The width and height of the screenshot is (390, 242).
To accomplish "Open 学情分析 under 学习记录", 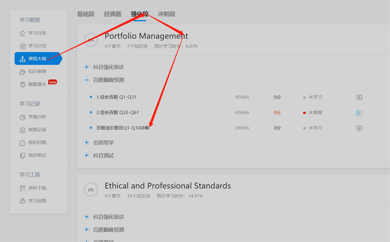I will pyautogui.click(x=33, y=117).
